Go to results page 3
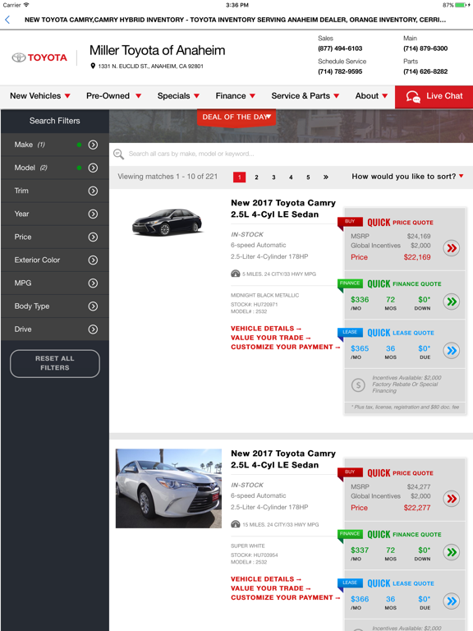 pyautogui.click(x=274, y=177)
